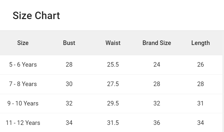Click the Bust column header
The height and width of the screenshot is (132, 224).
point(69,43)
